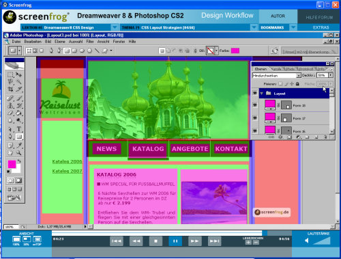Image resolution: width=341 pixels, height=259 pixels.
Task: Select the Notes tool
Action: (10, 146)
